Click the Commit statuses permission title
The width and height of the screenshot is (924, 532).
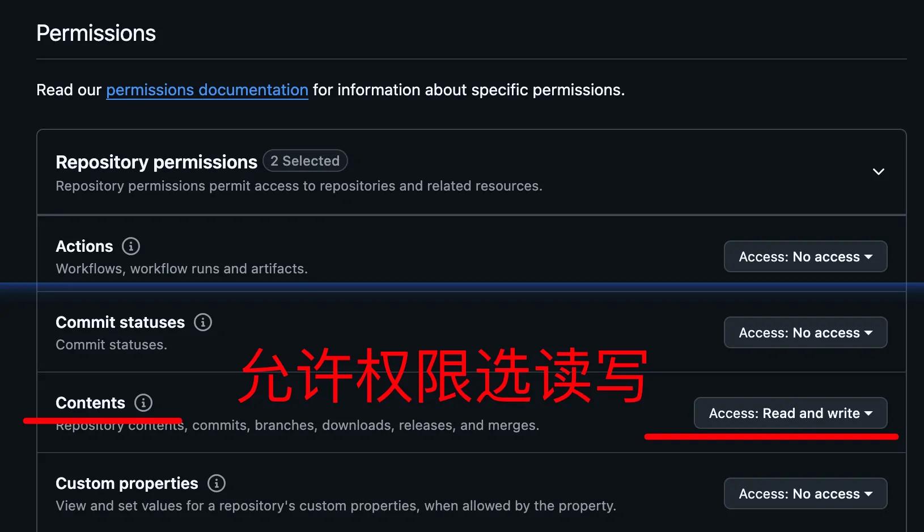click(x=120, y=322)
